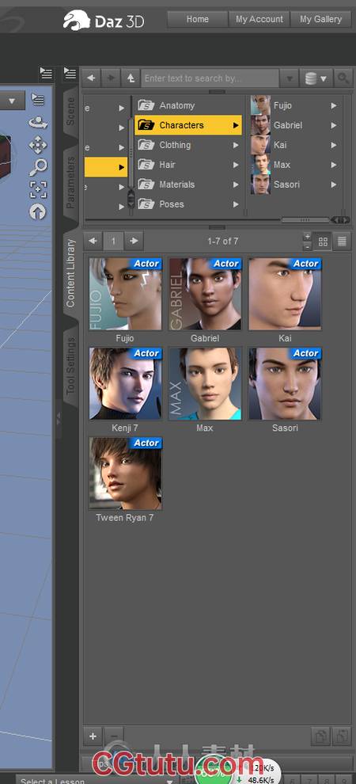Viewport: 356px width, 784px height.
Task: Expand the Gabriel submenu arrow
Action: pyautogui.click(x=334, y=125)
